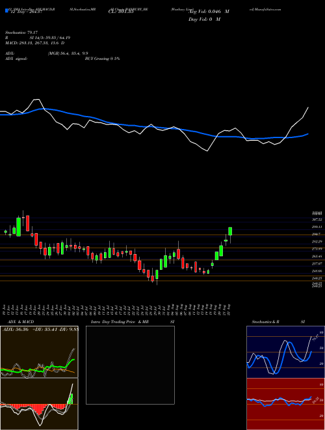
Task: Click the 282.29 price axis label
Action: click(x=317, y=242)
